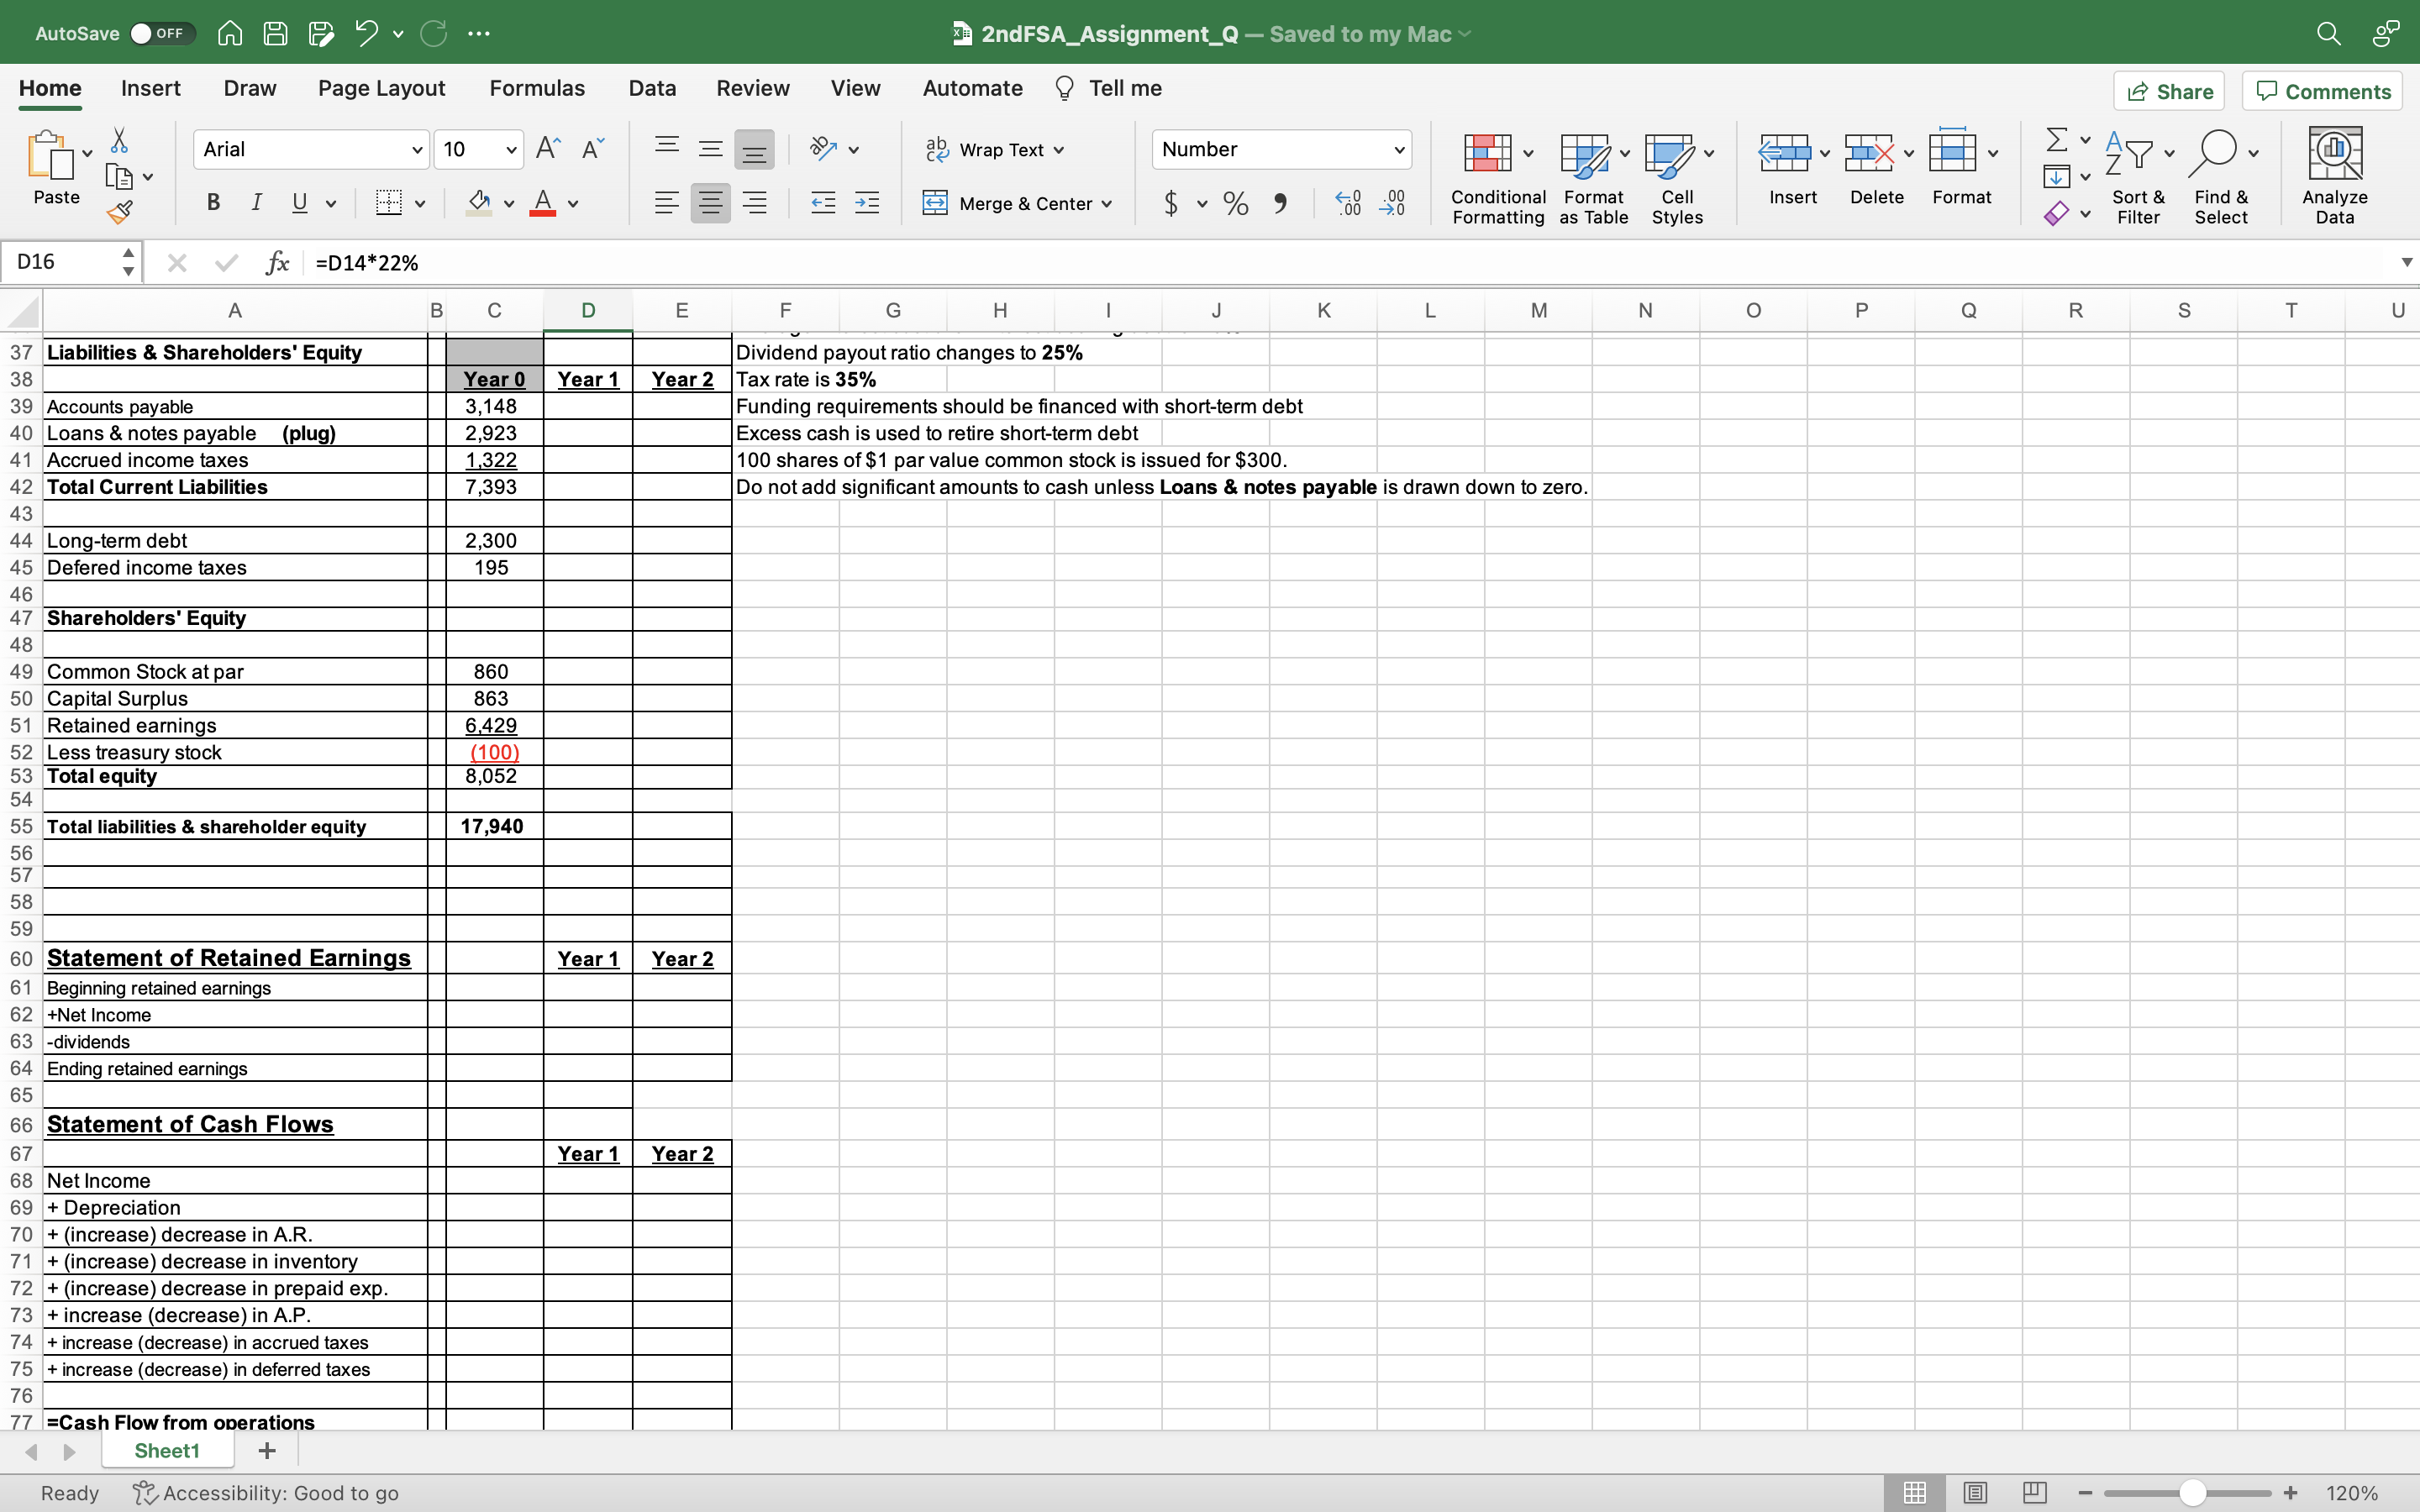Click the Percent Style icon
The width and height of the screenshot is (2420, 1512).
click(1235, 203)
